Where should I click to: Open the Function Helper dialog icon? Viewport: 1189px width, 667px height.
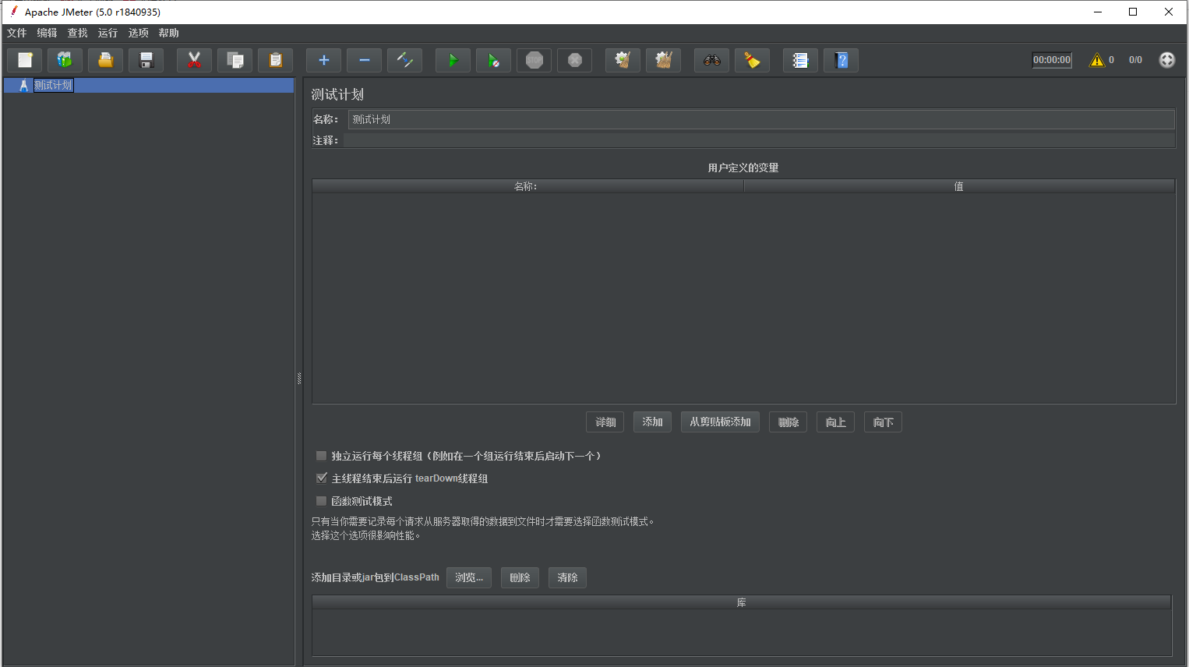click(801, 60)
